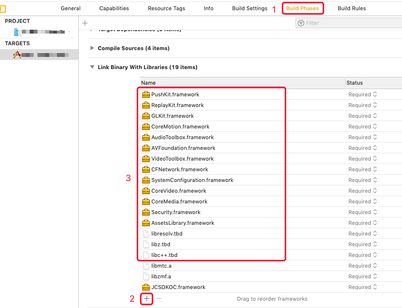Click the JCSDKOC.framework name text

178,287
